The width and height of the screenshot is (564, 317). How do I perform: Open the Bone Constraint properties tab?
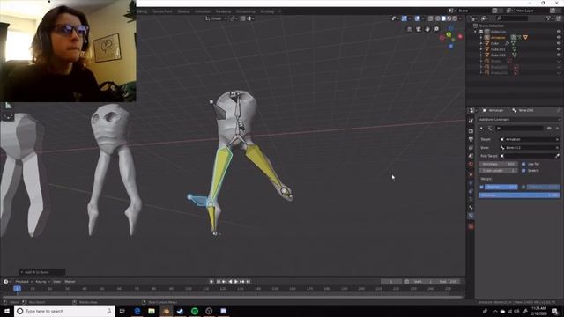tap(471, 216)
